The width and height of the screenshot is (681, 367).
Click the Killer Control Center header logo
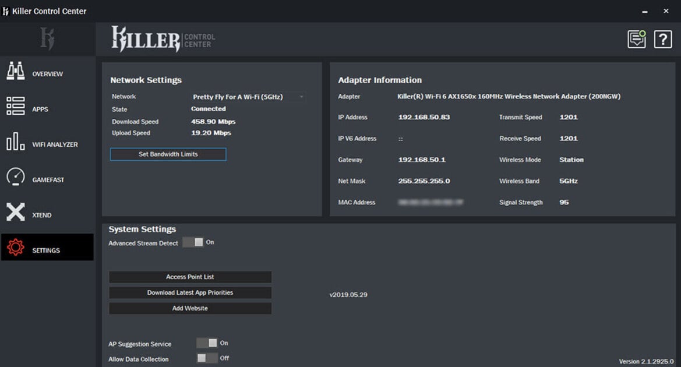[163, 39]
